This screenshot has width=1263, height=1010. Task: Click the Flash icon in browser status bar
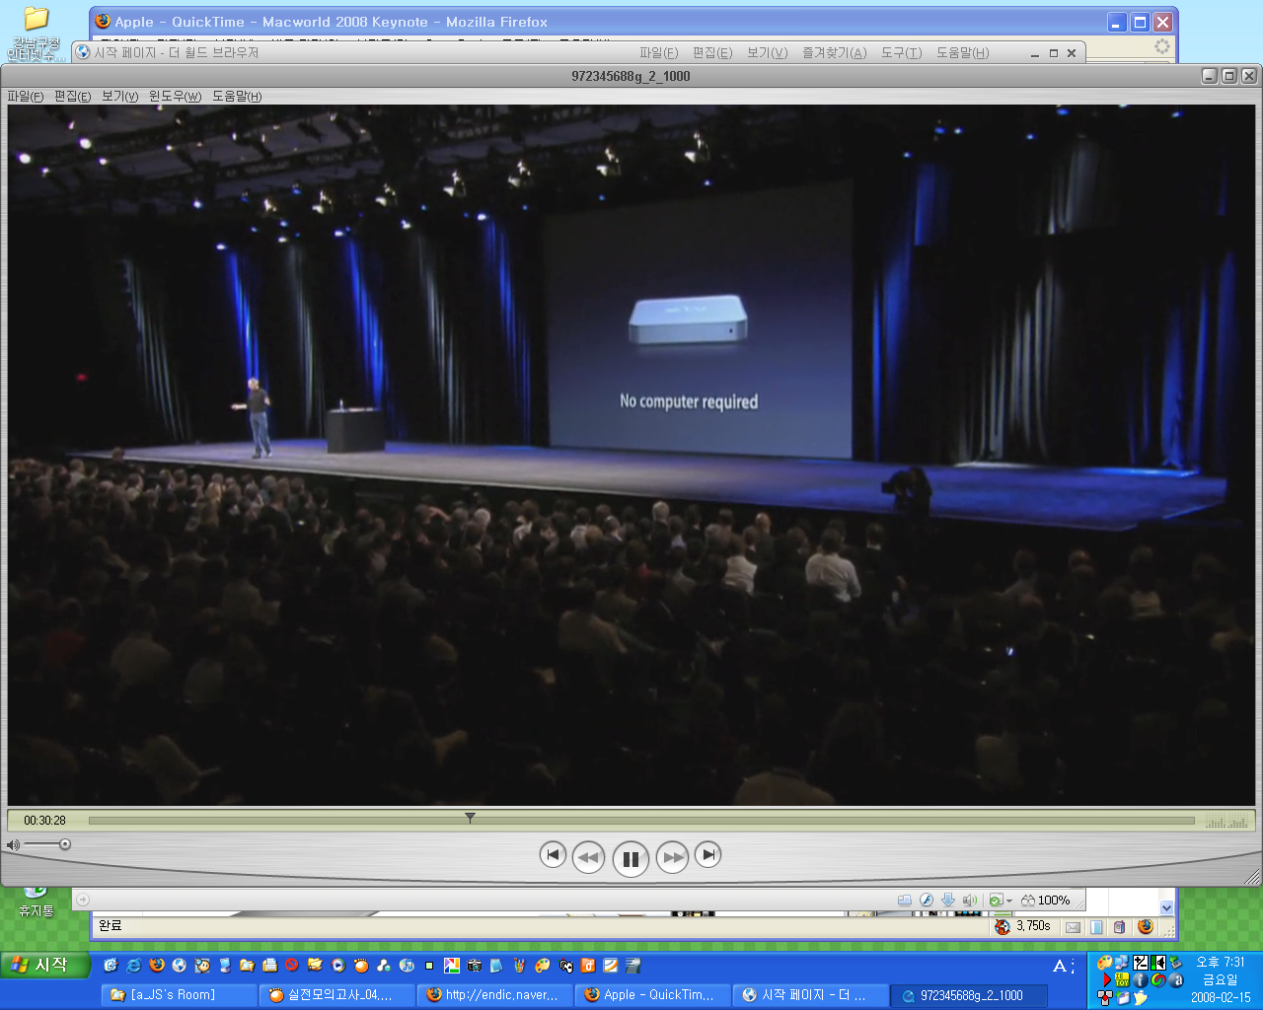point(927,900)
